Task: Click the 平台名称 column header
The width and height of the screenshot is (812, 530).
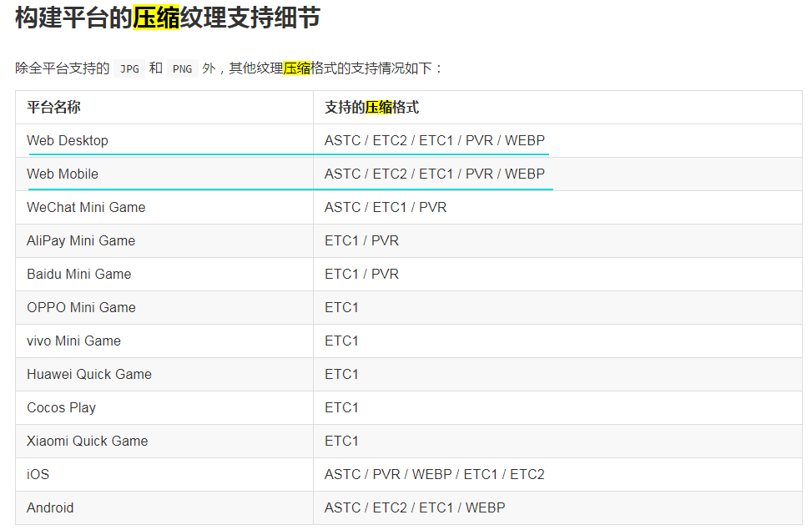Action: tap(54, 108)
